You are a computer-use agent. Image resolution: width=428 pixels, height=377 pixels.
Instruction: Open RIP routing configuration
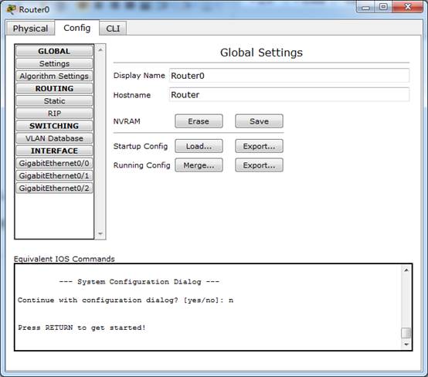coord(54,114)
